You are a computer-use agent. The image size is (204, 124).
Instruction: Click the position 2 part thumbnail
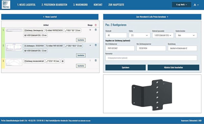point(14,47)
